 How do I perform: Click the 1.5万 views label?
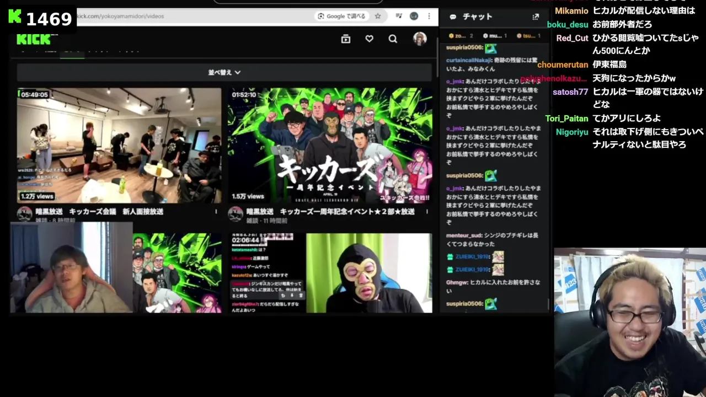tap(248, 196)
